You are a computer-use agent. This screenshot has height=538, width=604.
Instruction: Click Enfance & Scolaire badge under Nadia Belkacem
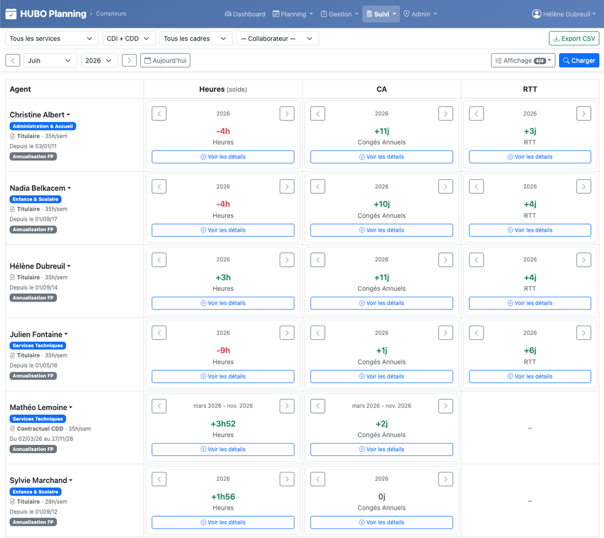click(x=35, y=199)
